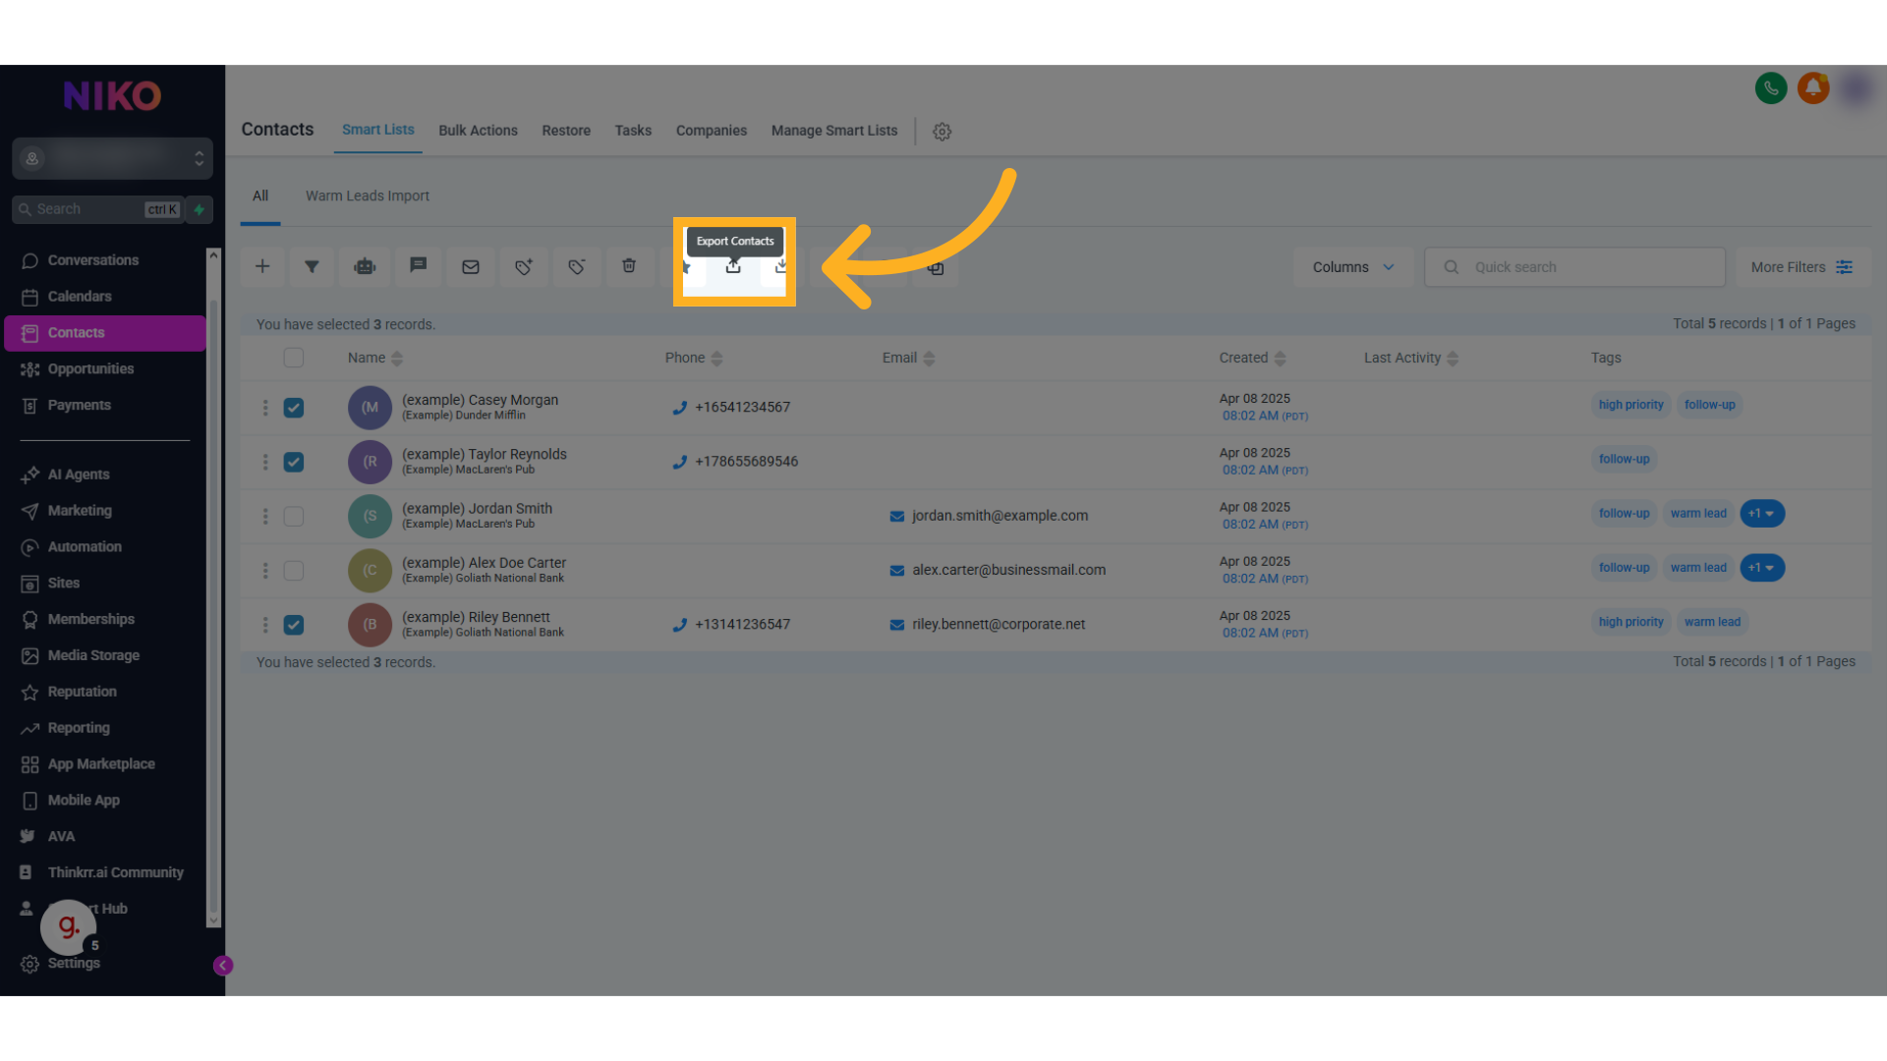The width and height of the screenshot is (1887, 1061).
Task: Open the Warm Leads Import smart list tab
Action: (368, 195)
